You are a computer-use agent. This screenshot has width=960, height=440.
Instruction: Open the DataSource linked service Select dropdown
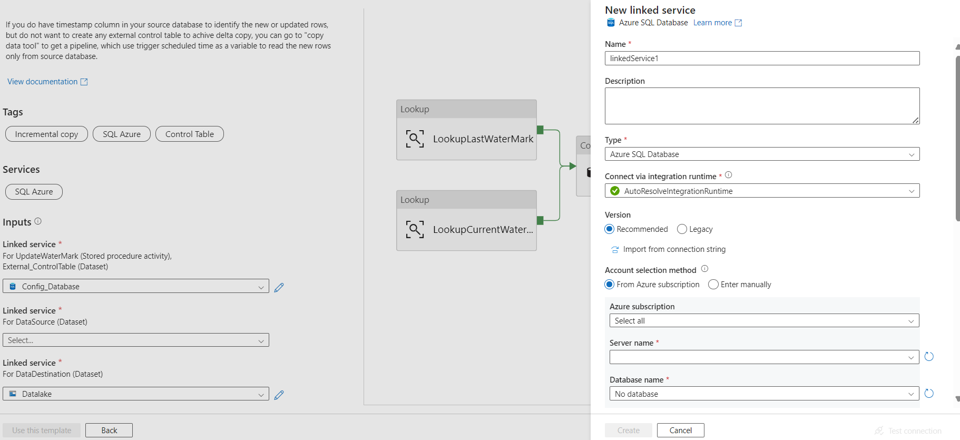coord(136,340)
